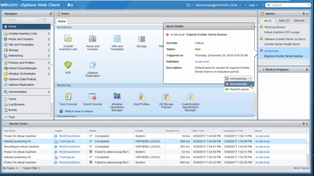
Task: Click the refresh icon in top bar
Action: pos(188,5)
